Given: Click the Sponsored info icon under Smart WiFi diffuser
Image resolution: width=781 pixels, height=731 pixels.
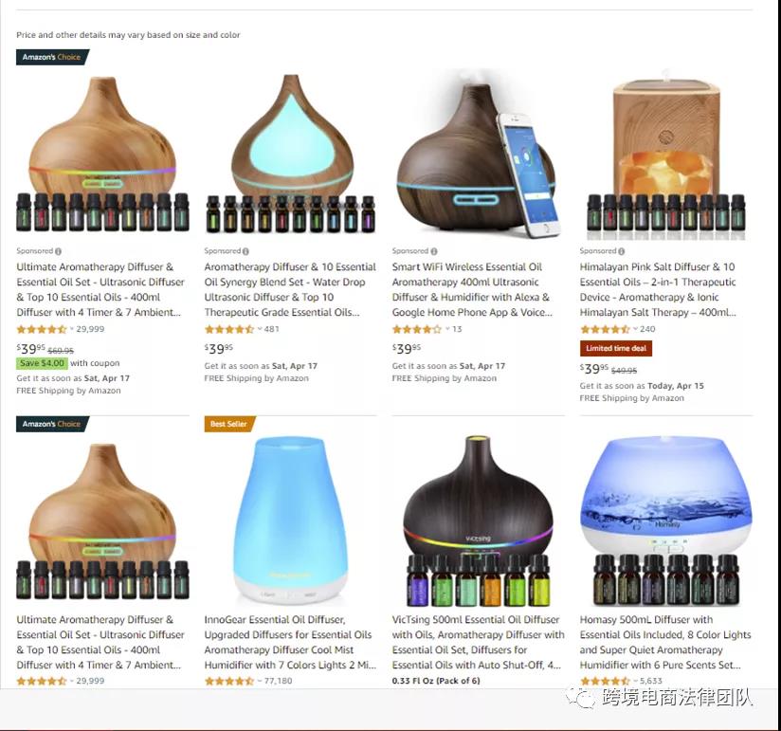Looking at the screenshot, I should [434, 251].
